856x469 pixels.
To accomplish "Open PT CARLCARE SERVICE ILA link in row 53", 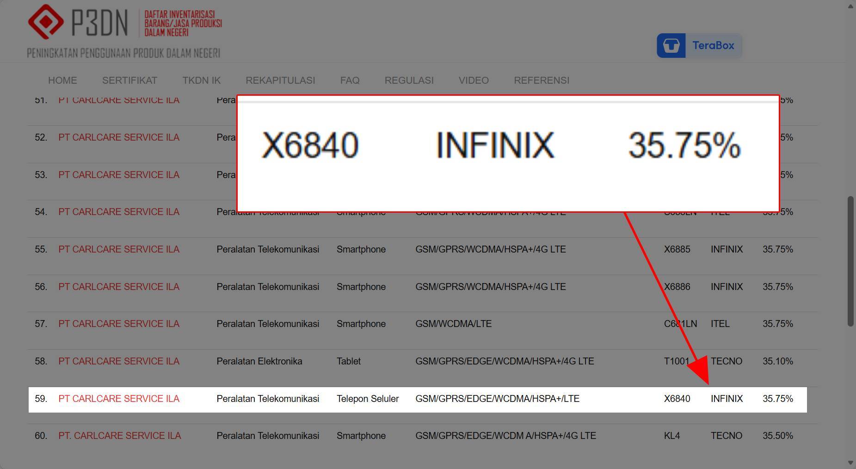I will (119, 175).
